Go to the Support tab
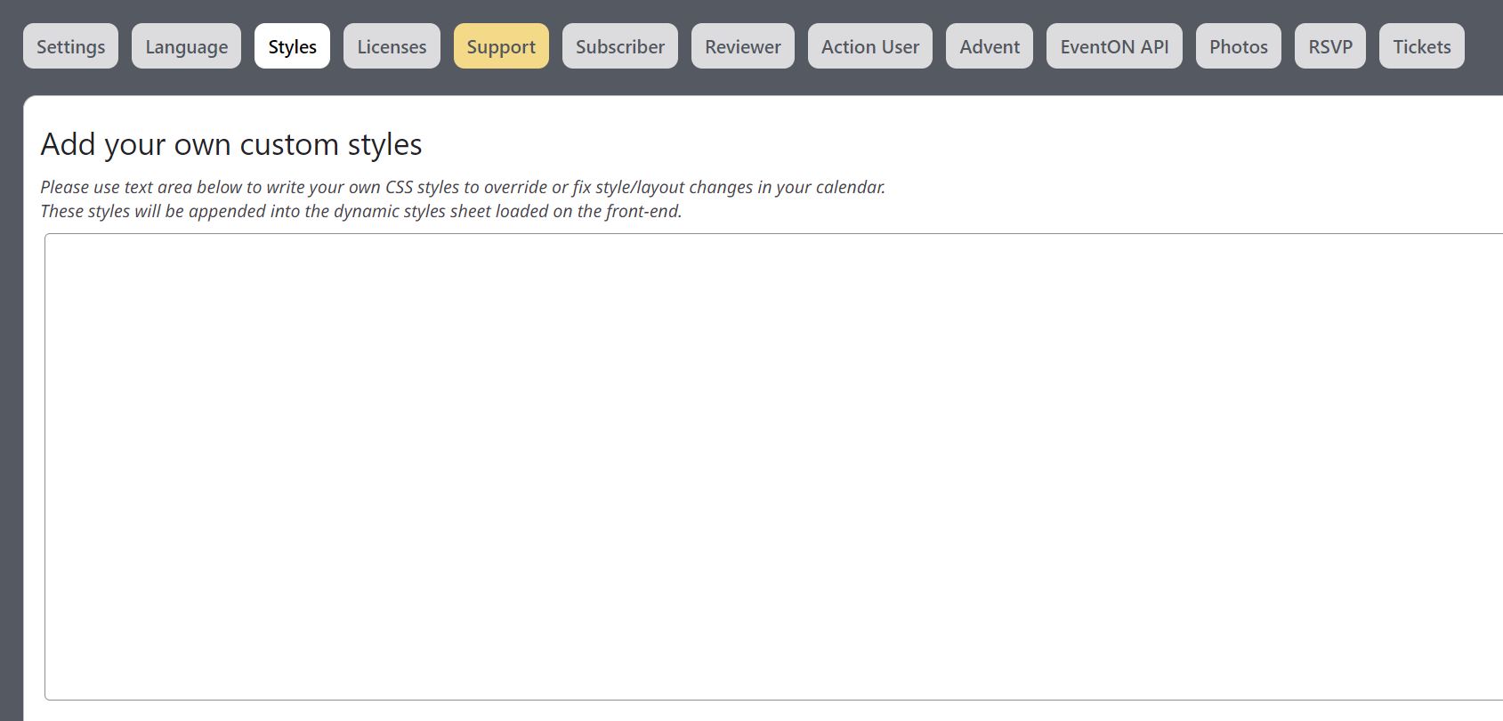This screenshot has width=1503, height=721. [x=501, y=46]
